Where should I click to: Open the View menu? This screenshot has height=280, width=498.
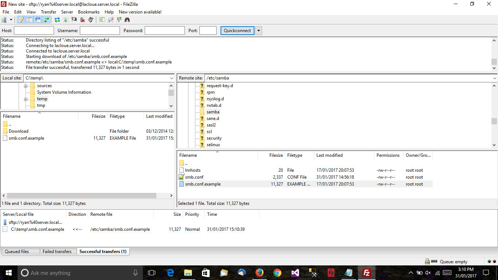31,12
